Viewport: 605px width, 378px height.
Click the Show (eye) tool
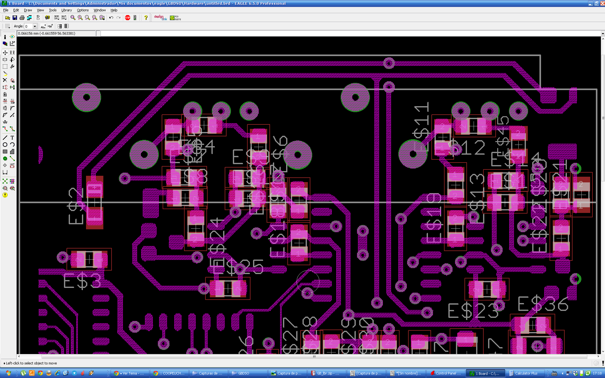[12, 37]
